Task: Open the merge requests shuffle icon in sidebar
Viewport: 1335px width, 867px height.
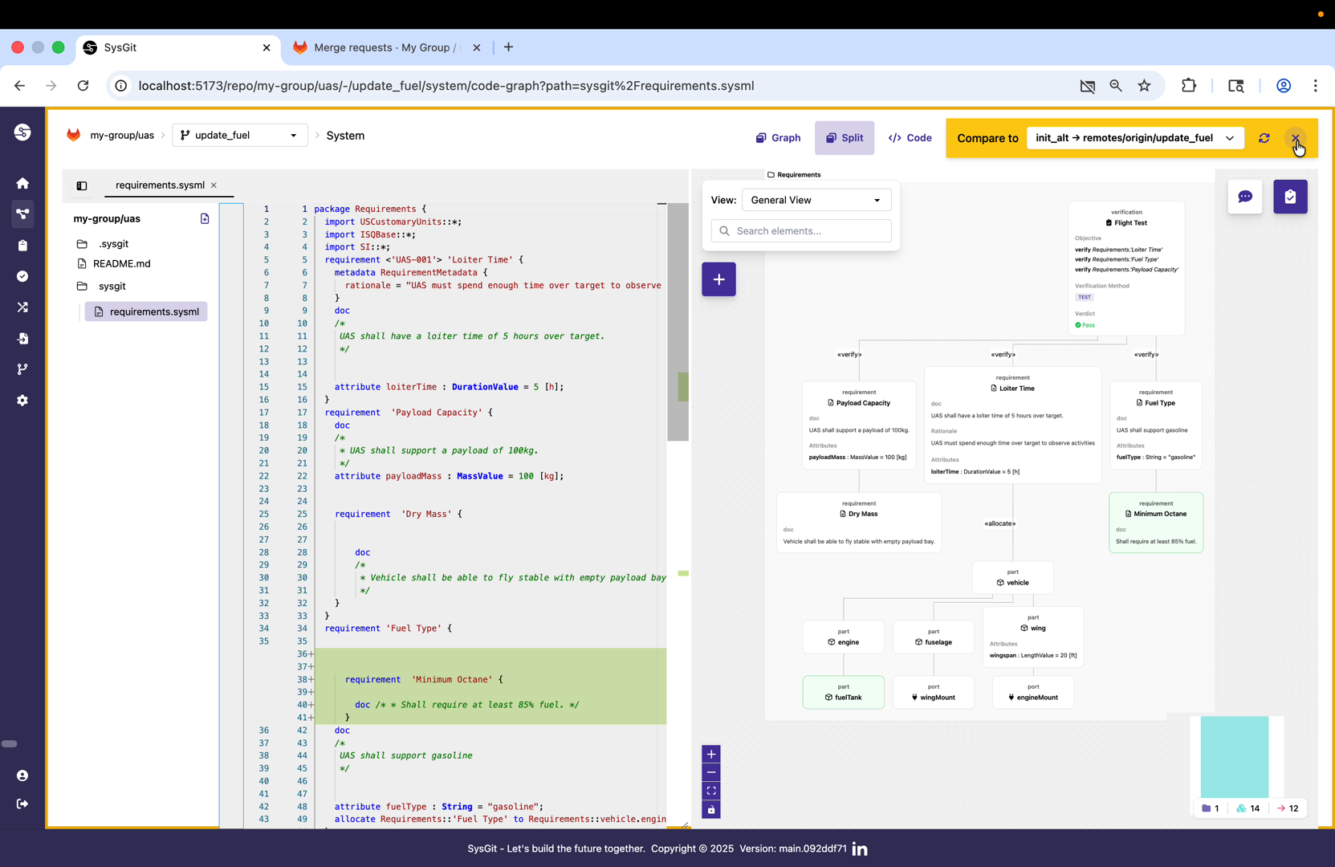Action: pos(22,307)
